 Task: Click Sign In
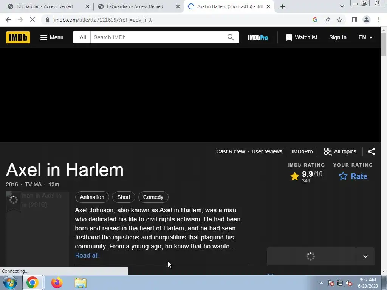point(337,37)
